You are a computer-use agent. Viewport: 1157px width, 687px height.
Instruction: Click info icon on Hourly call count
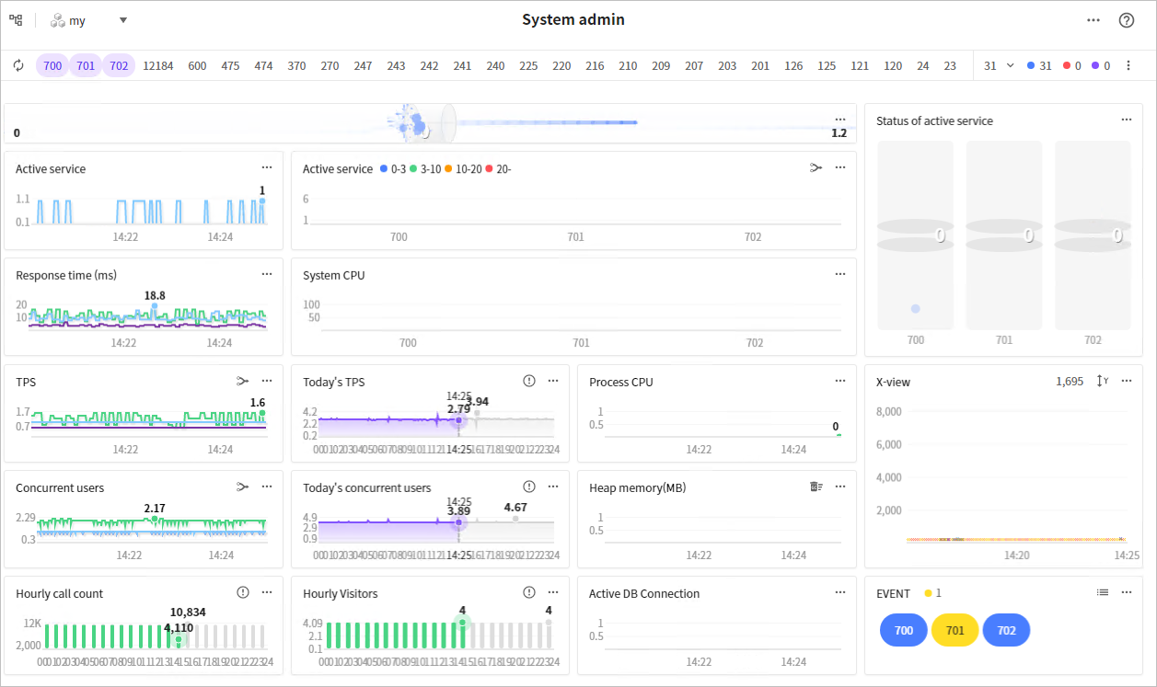(x=243, y=592)
